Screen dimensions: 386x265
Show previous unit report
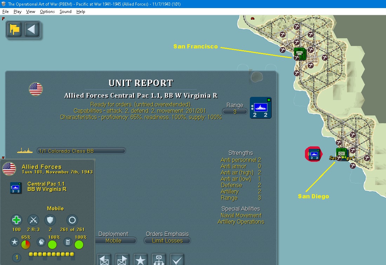click(104, 260)
